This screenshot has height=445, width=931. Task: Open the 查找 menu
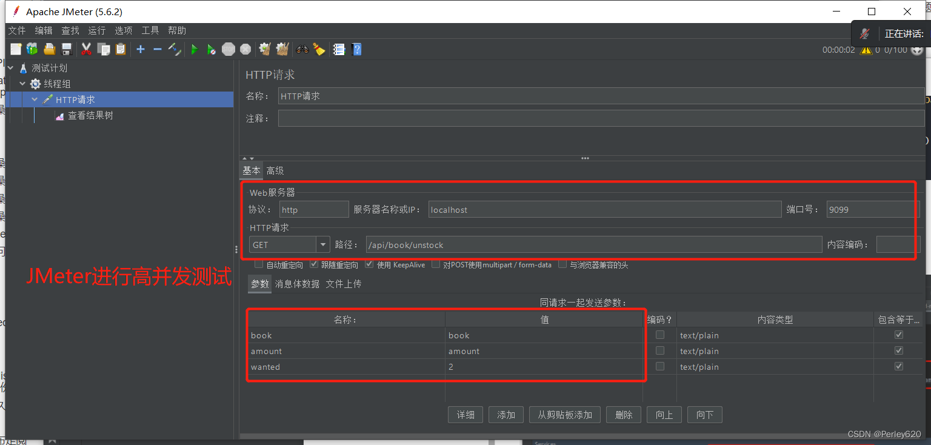coord(70,30)
